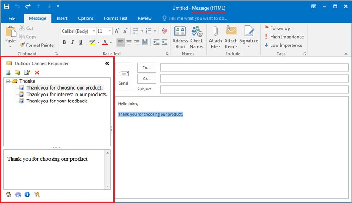The image size is (352, 203).
Task: Open the Review ribbon tab
Action: tap(144, 18)
